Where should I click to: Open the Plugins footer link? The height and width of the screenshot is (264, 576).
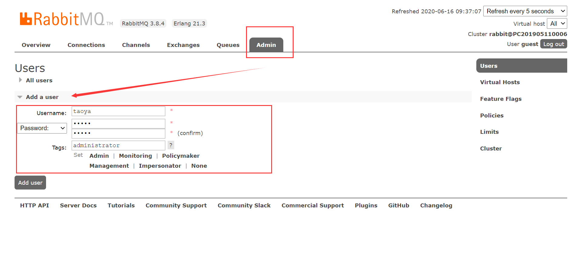pos(366,205)
